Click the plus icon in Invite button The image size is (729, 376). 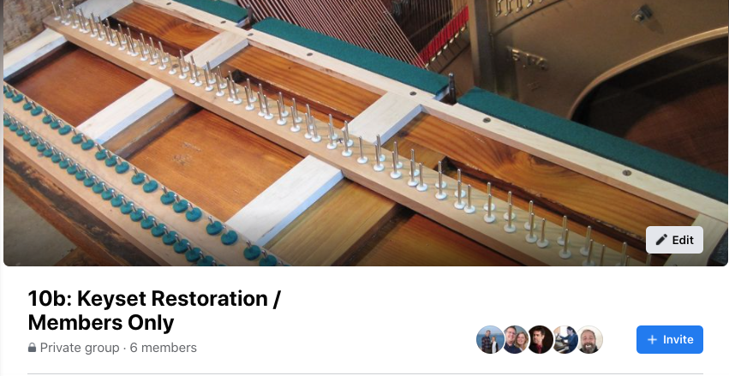coord(652,340)
